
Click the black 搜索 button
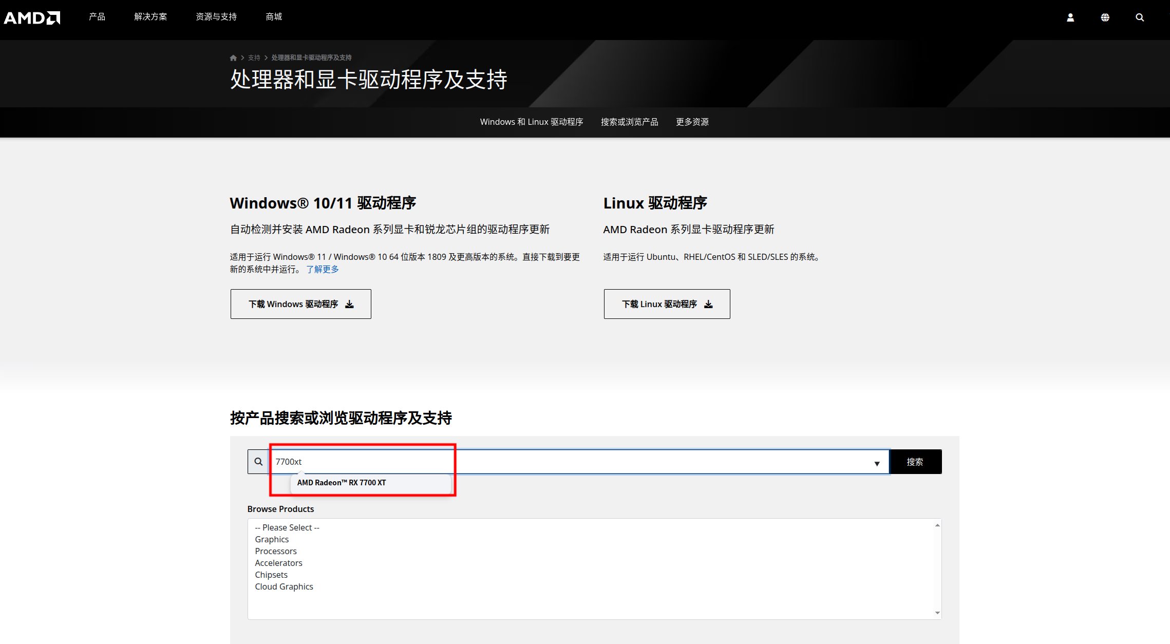(x=915, y=462)
